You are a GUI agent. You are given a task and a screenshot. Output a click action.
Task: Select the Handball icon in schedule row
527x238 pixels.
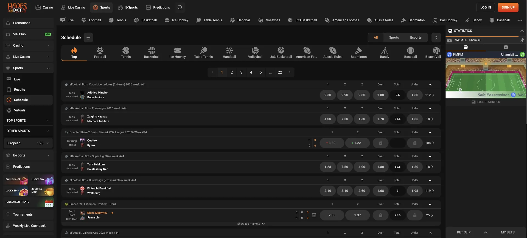[229, 50]
